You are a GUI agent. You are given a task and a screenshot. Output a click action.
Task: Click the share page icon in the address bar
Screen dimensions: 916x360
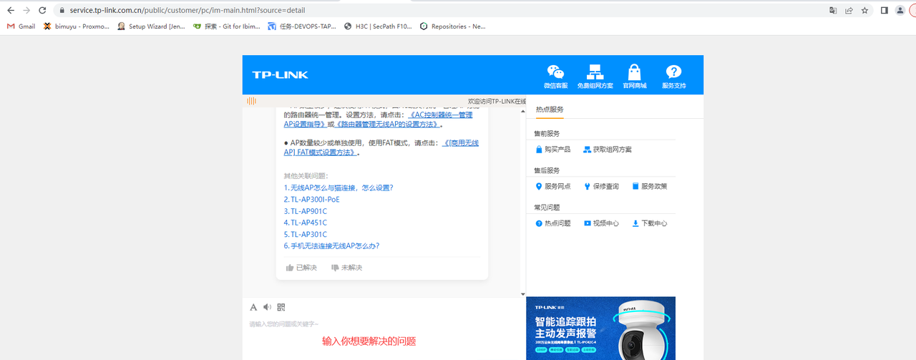(x=849, y=11)
